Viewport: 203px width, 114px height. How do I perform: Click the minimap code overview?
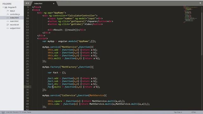(191, 14)
